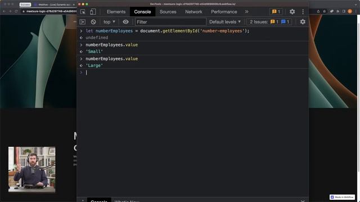Open the Default levels dropdown
This screenshot has height=202, width=360.
tap(225, 22)
